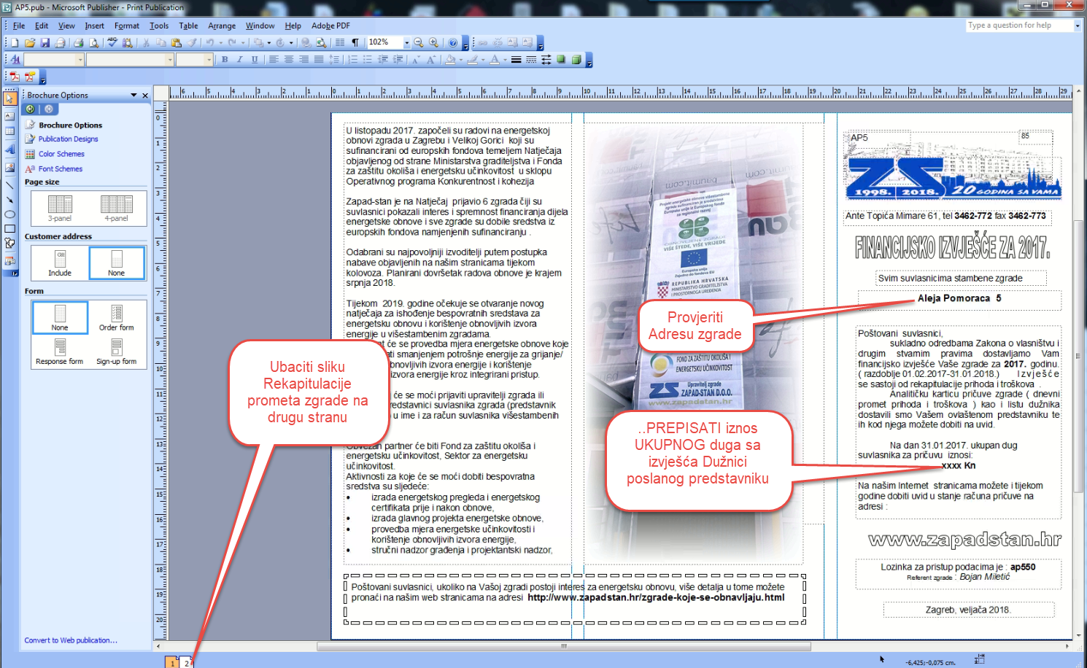Image resolution: width=1087 pixels, height=668 pixels.
Task: Open Print Preview icon
Action: click(x=93, y=43)
